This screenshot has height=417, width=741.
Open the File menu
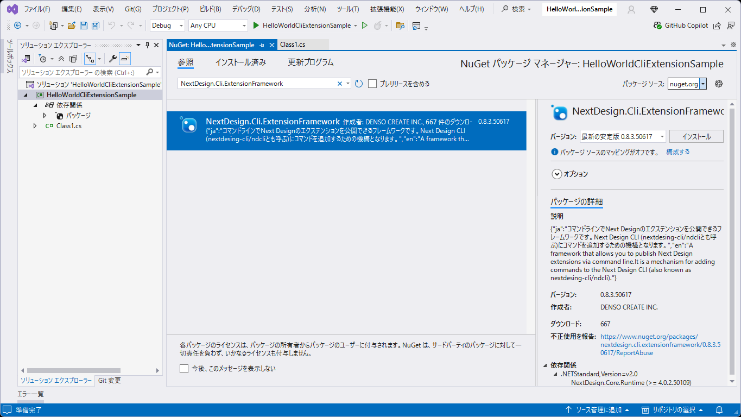[x=37, y=9]
